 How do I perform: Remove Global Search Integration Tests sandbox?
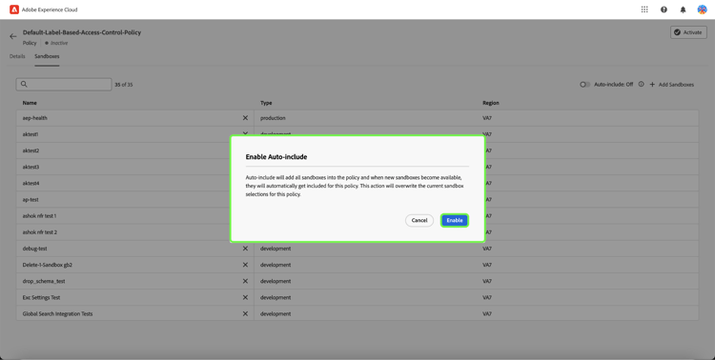click(x=245, y=314)
